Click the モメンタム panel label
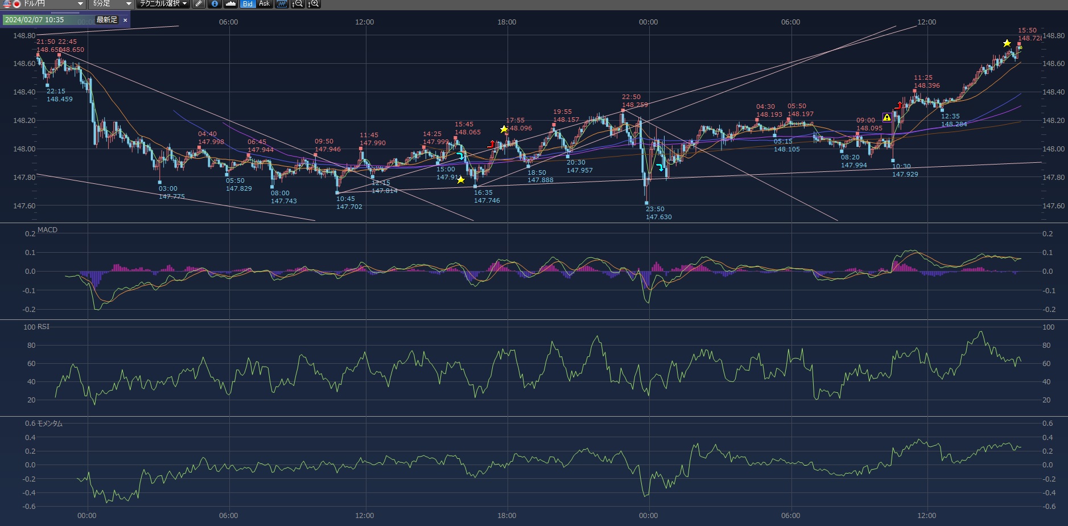The height and width of the screenshot is (526, 1068). tap(50, 424)
